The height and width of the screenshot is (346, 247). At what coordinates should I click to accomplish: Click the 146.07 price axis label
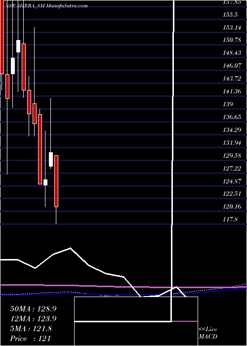232,66
